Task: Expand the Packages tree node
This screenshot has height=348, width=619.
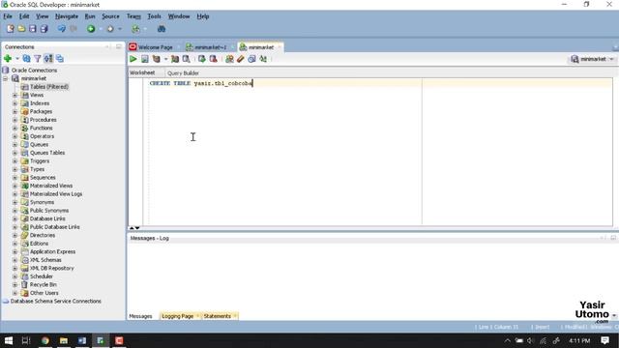Action: point(15,112)
